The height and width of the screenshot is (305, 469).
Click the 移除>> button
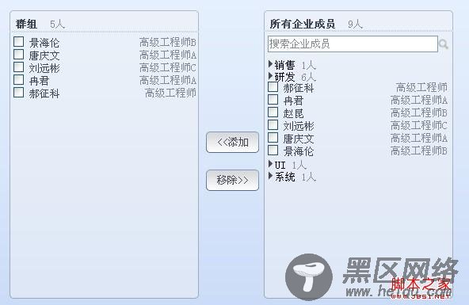click(232, 181)
